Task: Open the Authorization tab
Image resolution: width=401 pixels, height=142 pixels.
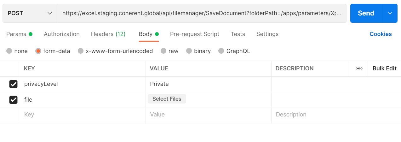Action: (62, 34)
